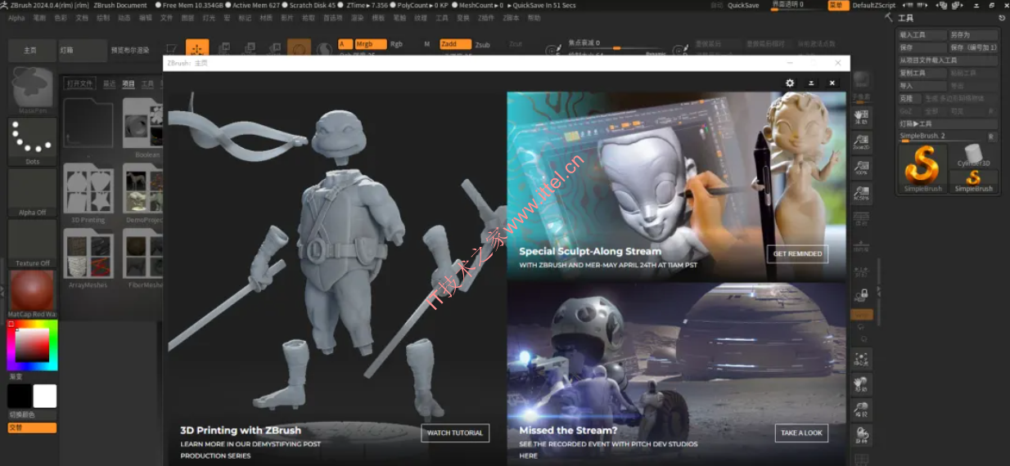Click the GET REMINDED button

click(x=797, y=253)
